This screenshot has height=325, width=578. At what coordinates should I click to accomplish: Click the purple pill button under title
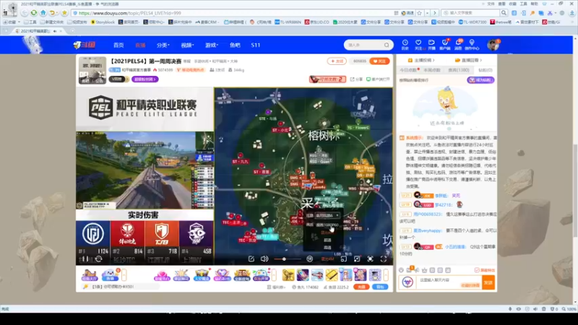(x=145, y=79)
